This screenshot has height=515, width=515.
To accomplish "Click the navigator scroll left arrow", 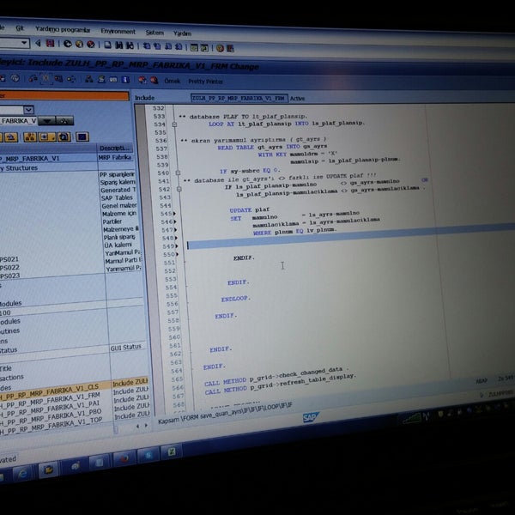I will click(x=137, y=426).
